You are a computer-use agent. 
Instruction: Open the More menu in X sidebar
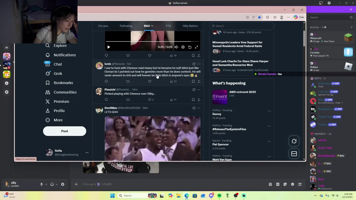click(x=54, y=120)
